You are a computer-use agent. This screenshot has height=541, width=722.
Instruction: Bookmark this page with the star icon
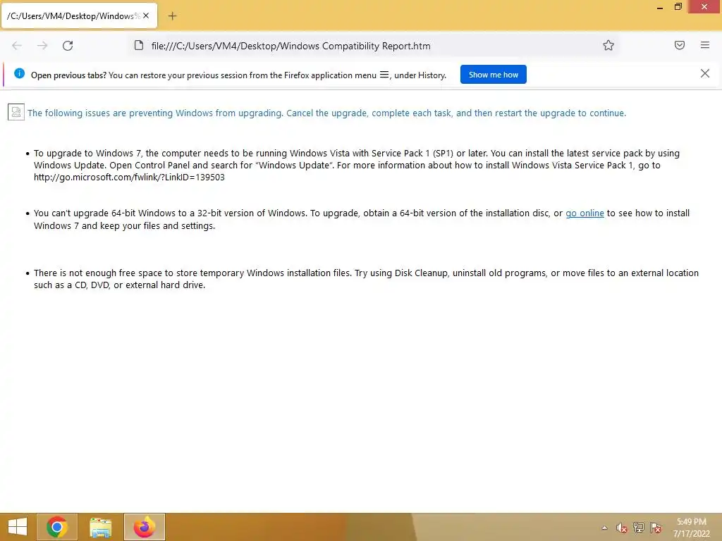pyautogui.click(x=608, y=45)
